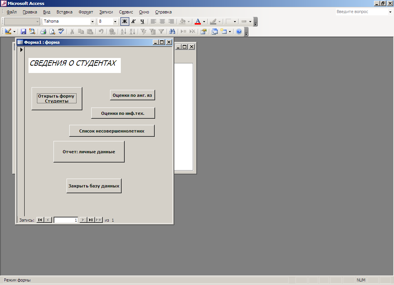Viewport: 394px width, 285px height.
Task: Click the New Object icon
Action: tap(224, 31)
